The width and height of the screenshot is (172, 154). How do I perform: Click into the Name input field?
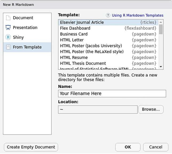point(112,94)
